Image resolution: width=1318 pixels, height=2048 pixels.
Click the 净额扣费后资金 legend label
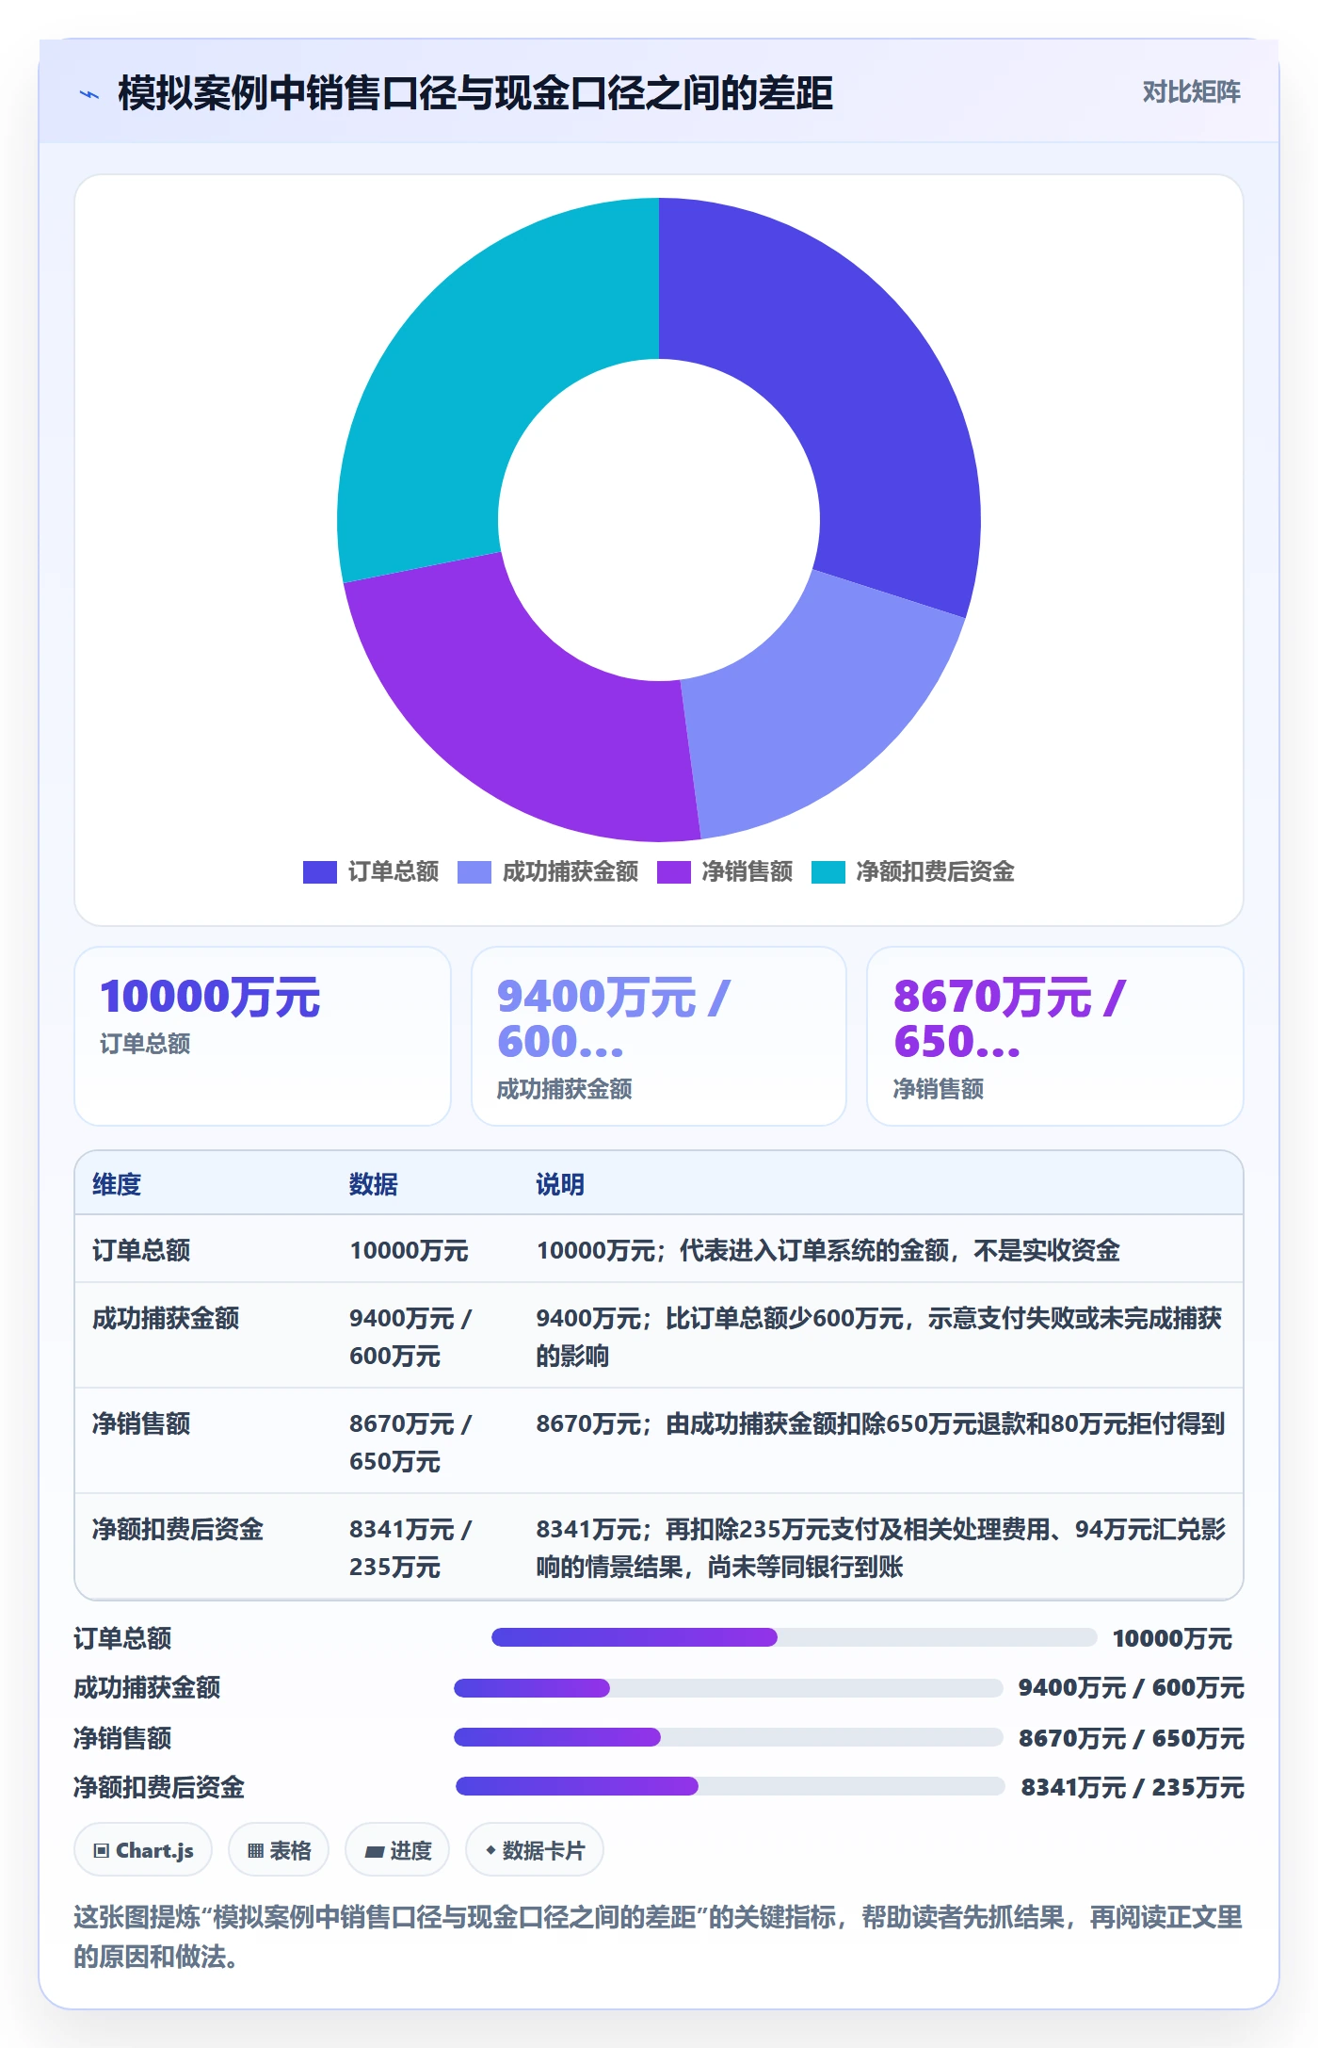pyautogui.click(x=936, y=872)
